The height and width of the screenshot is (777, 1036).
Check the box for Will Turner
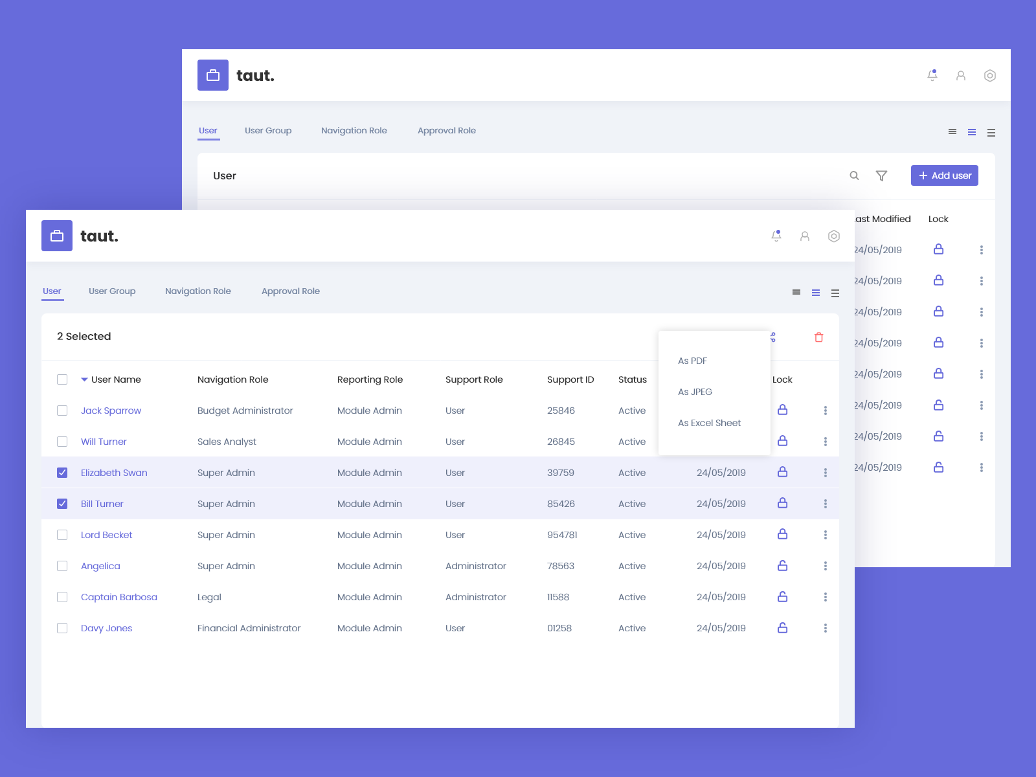pyautogui.click(x=62, y=442)
